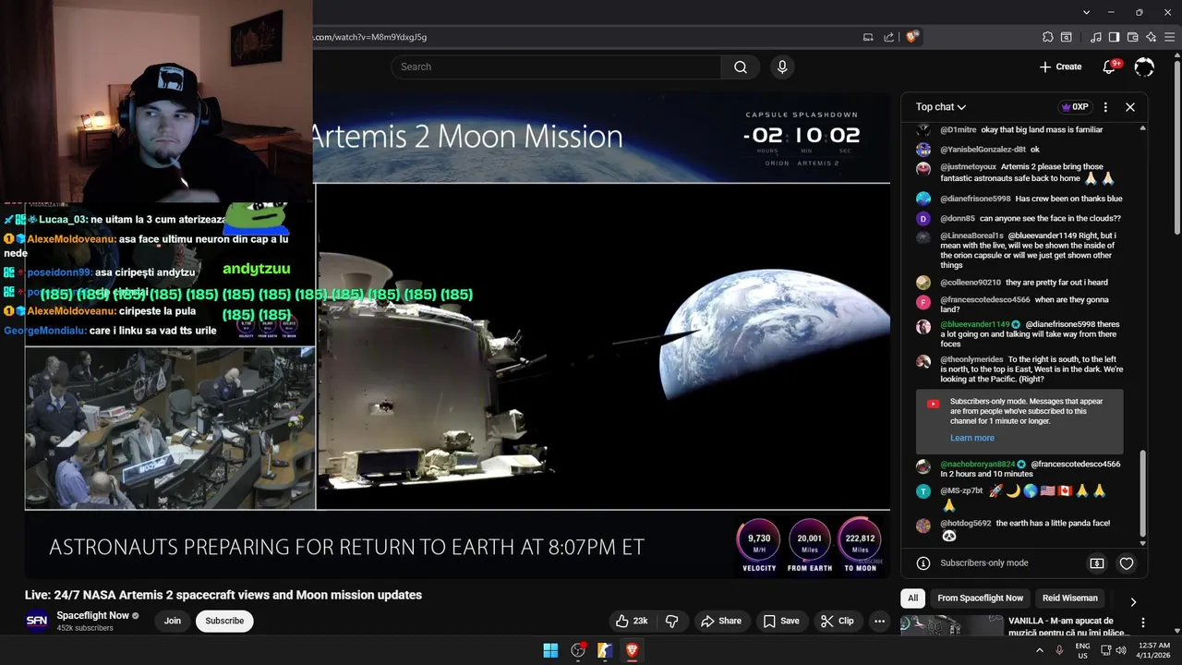Click the browser address bar URL
The width and height of the screenshot is (1182, 665).
pyautogui.click(x=370, y=37)
